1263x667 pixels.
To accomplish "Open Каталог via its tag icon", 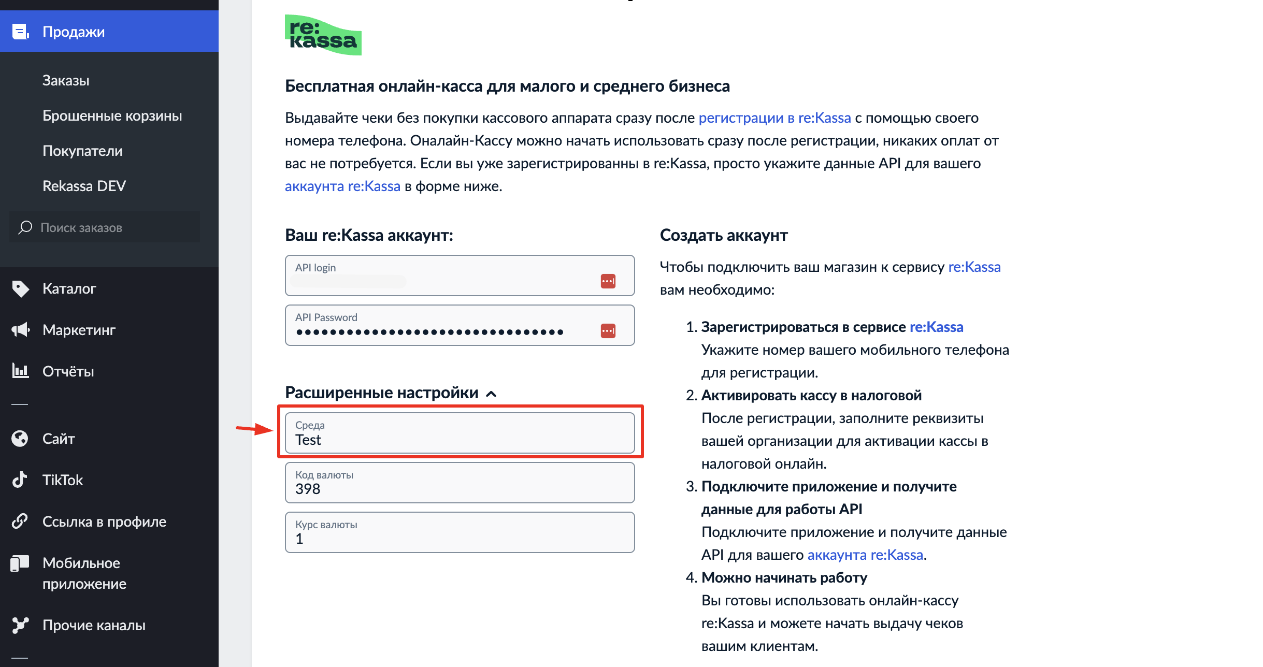I will tap(21, 288).
